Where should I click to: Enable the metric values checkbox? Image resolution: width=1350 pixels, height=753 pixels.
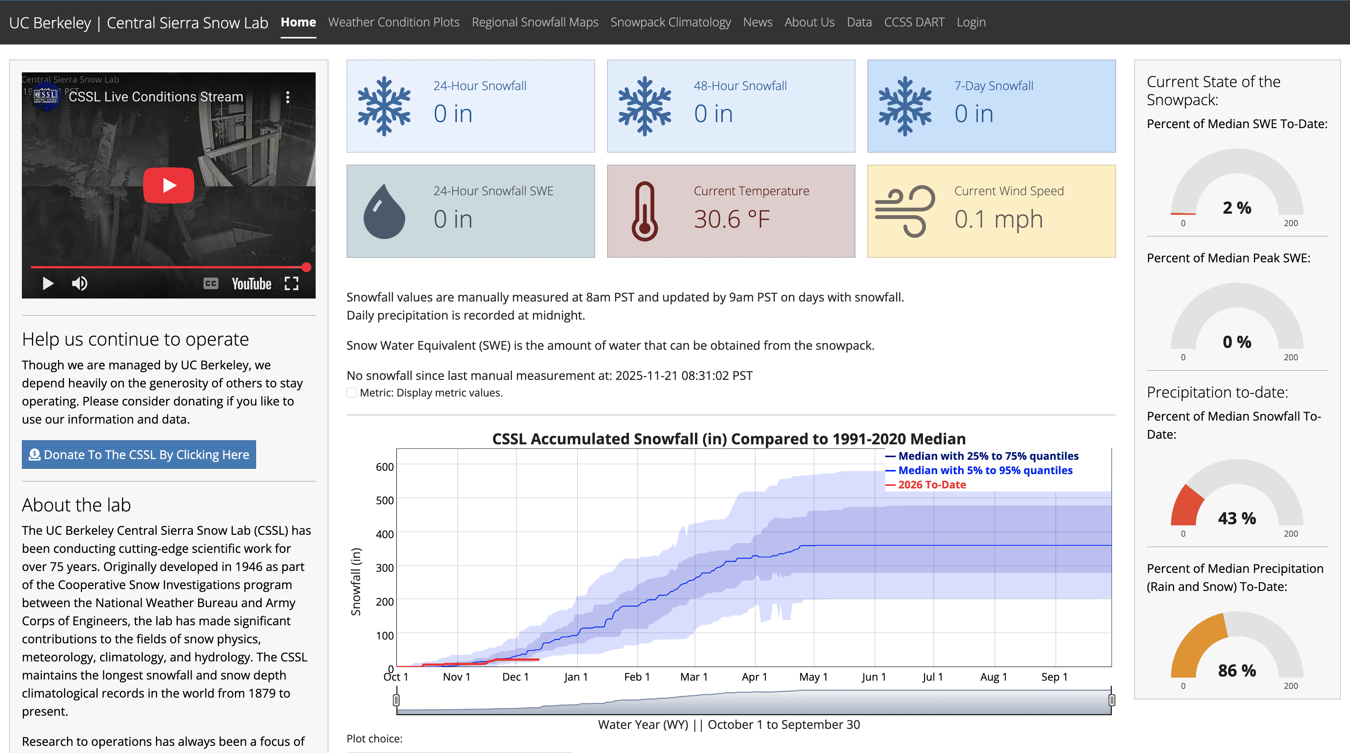pos(352,393)
